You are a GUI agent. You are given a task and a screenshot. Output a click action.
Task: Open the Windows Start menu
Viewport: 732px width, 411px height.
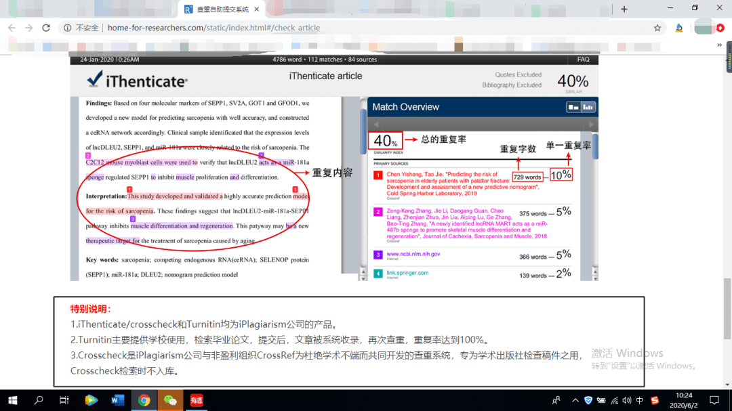(x=12, y=400)
